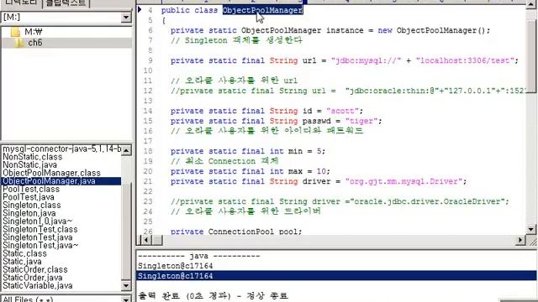Select NonStatic.java in file list

30,165
